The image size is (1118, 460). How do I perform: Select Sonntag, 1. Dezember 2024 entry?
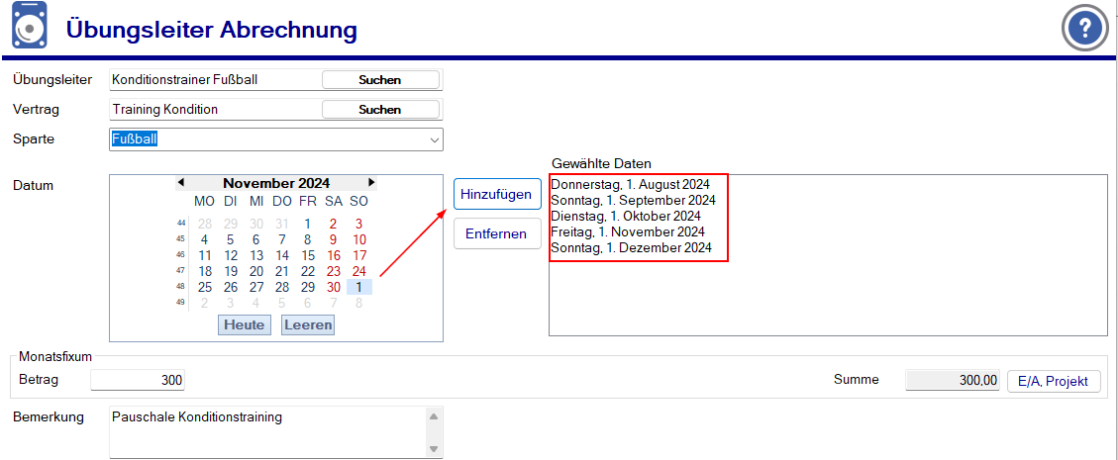point(631,247)
